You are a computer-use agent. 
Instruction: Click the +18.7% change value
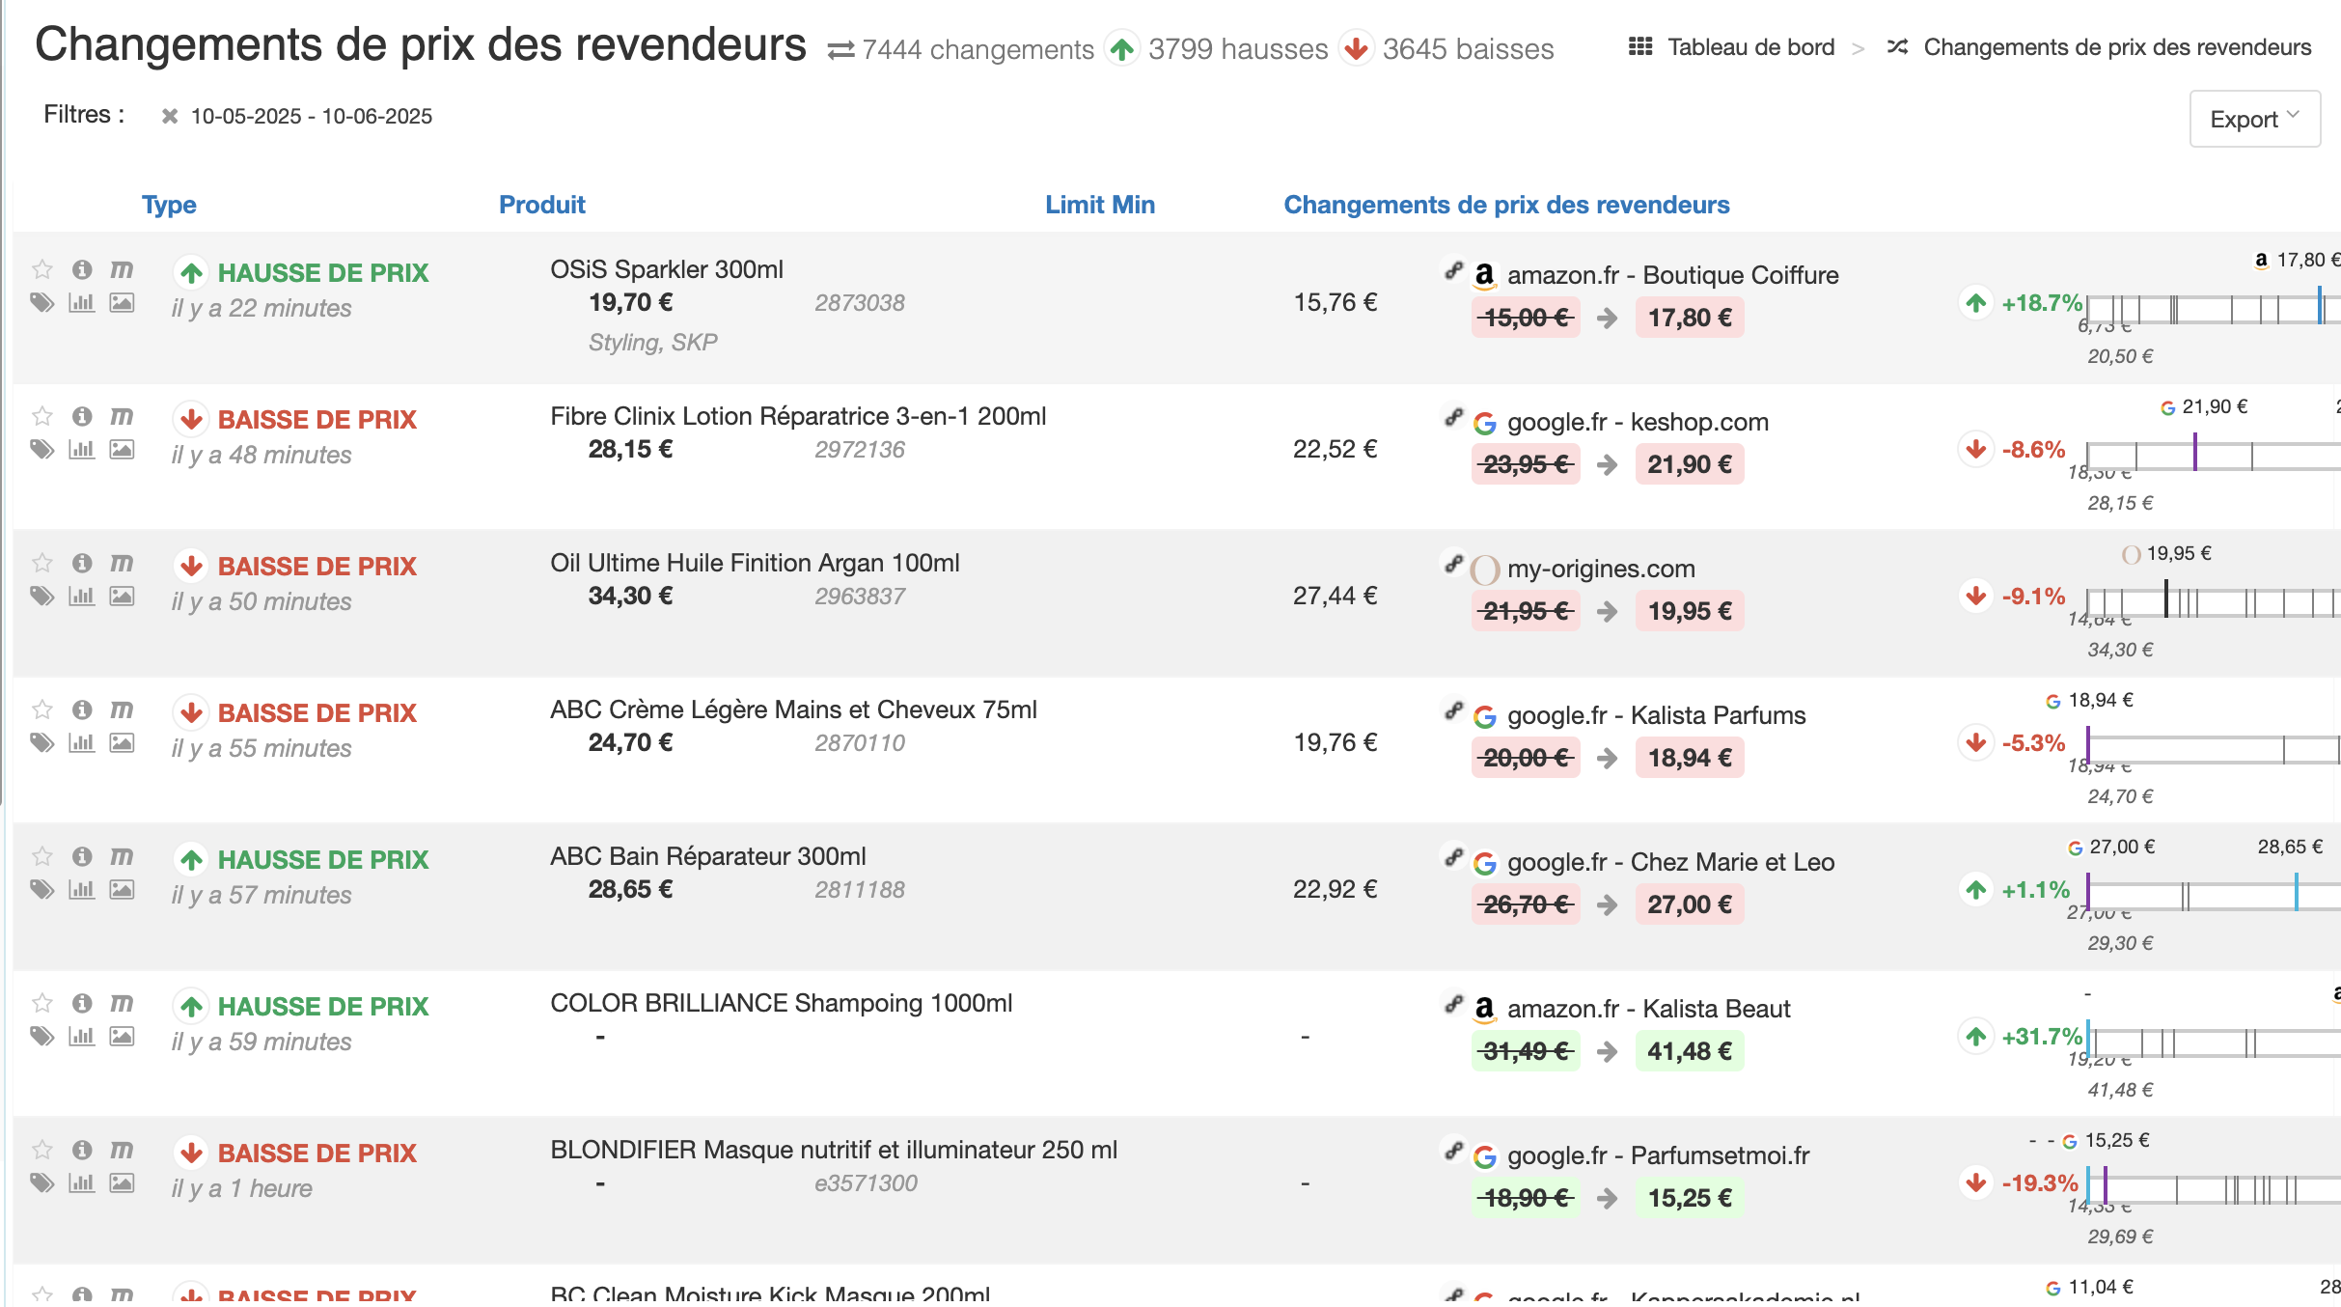[2042, 303]
